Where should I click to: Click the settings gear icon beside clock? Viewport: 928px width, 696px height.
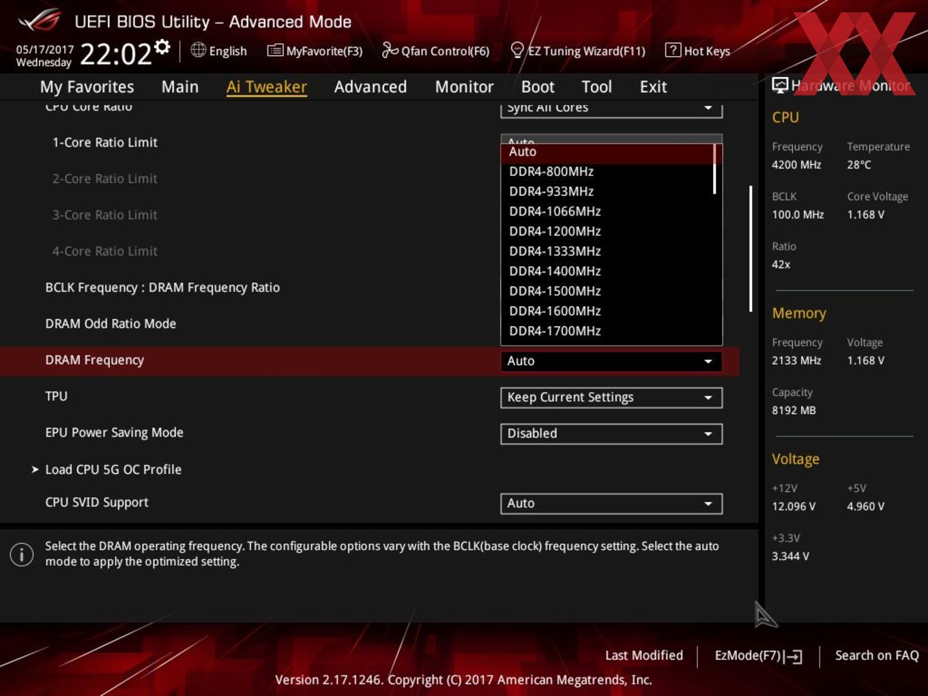point(162,46)
